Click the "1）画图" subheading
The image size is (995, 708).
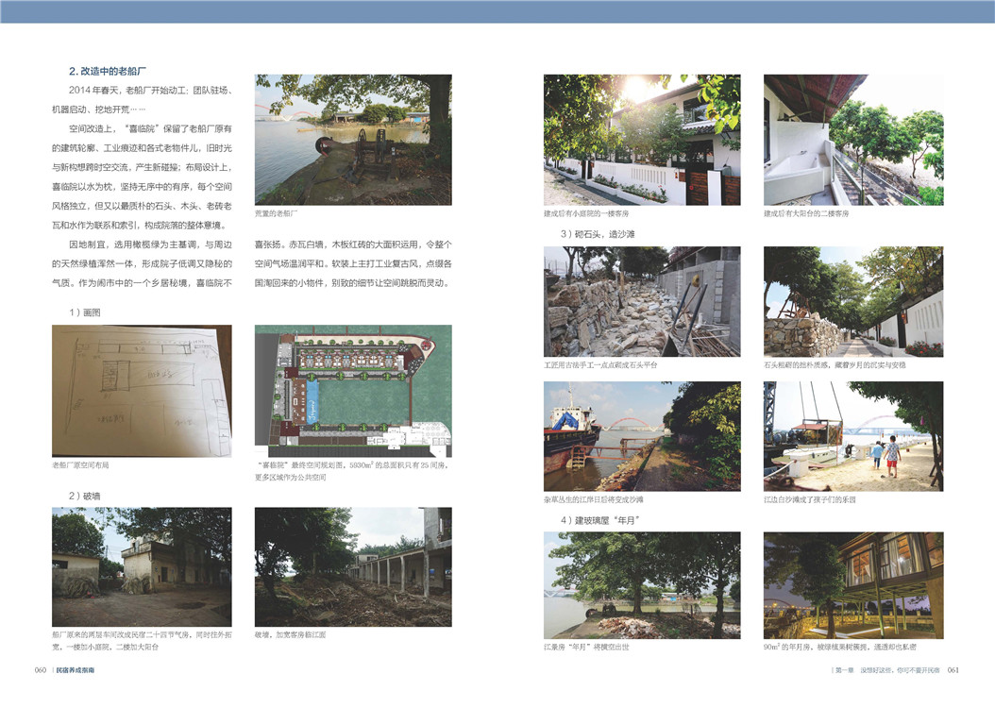click(x=84, y=312)
